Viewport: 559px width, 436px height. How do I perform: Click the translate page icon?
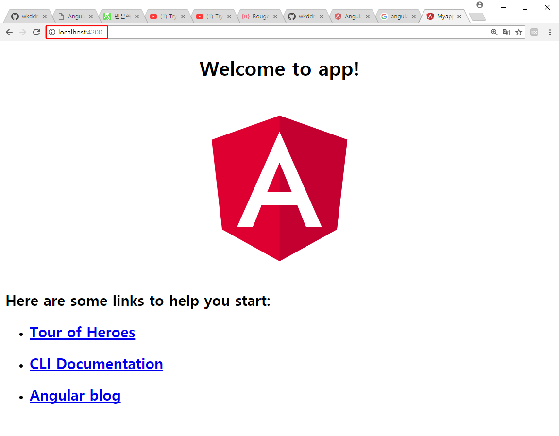click(x=506, y=32)
